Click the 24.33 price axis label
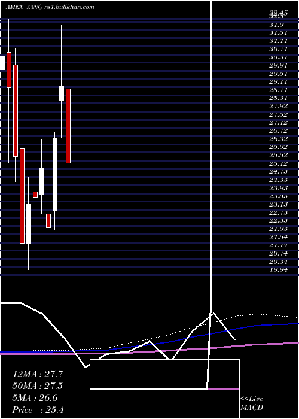The height and width of the screenshot is (419, 299). (x=278, y=180)
